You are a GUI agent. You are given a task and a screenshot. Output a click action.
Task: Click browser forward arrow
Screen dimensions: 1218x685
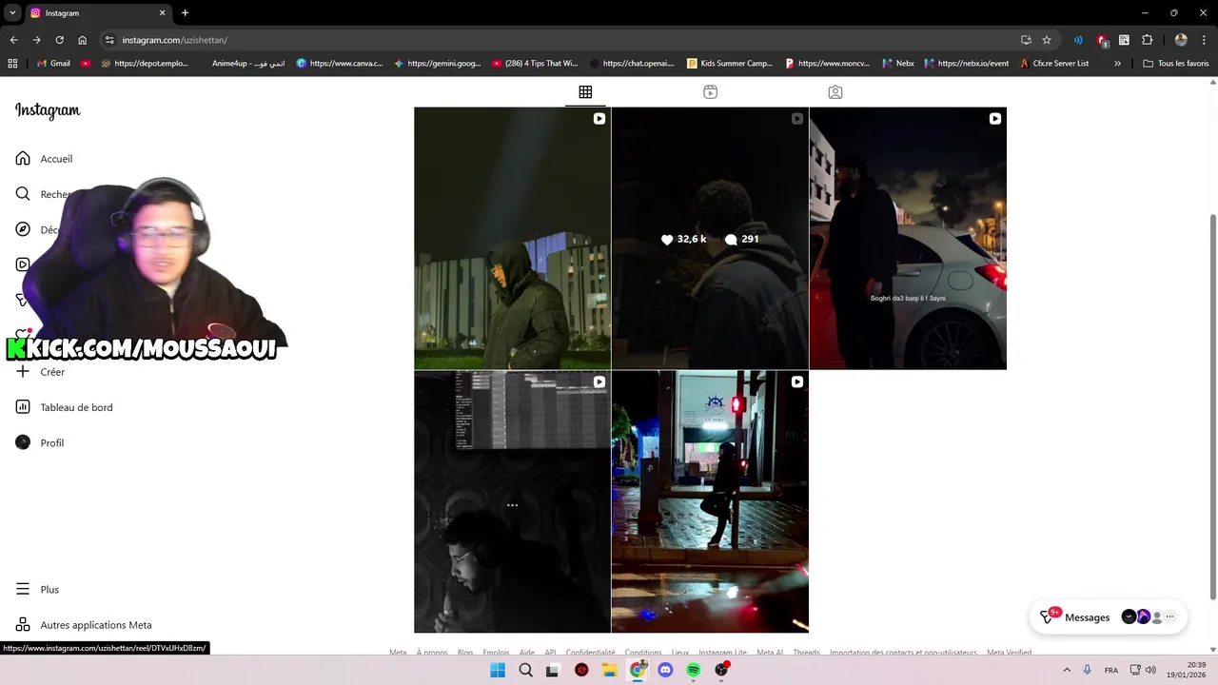tap(36, 40)
